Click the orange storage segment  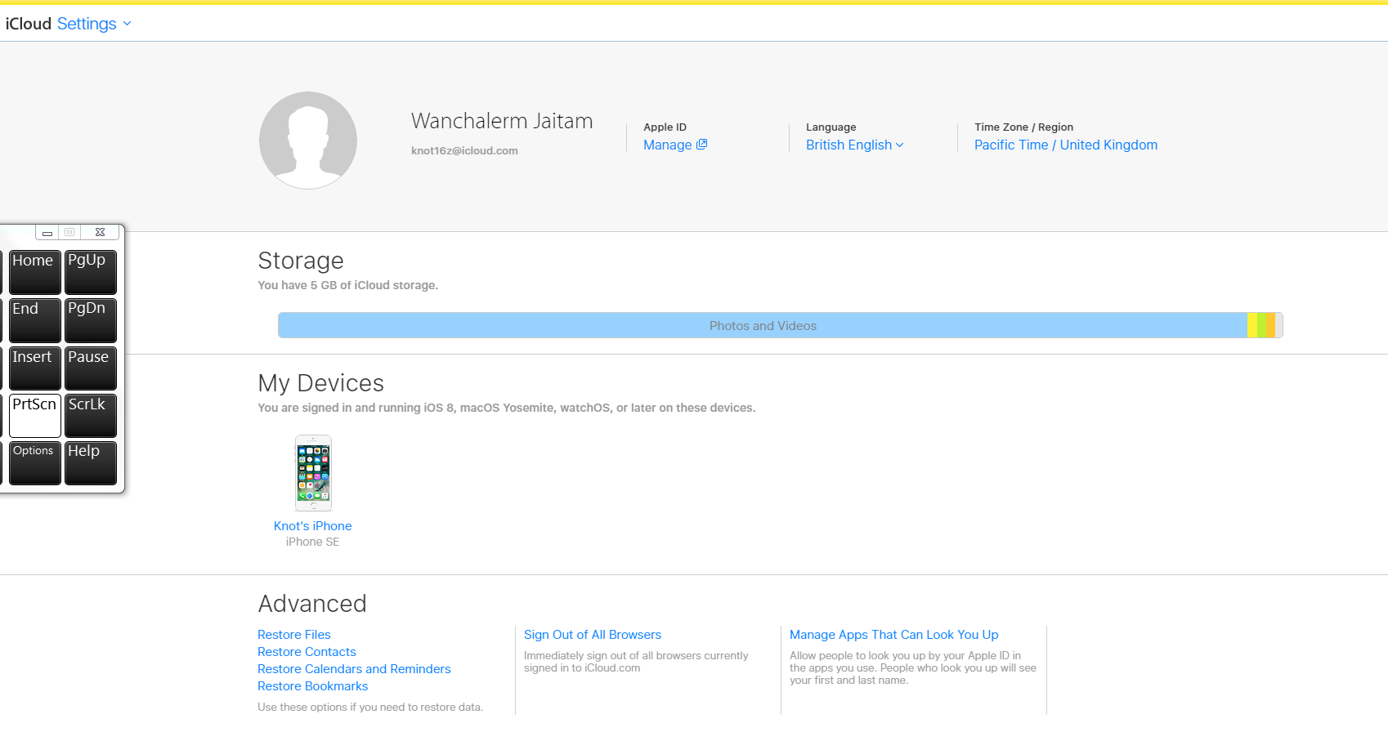click(1271, 325)
